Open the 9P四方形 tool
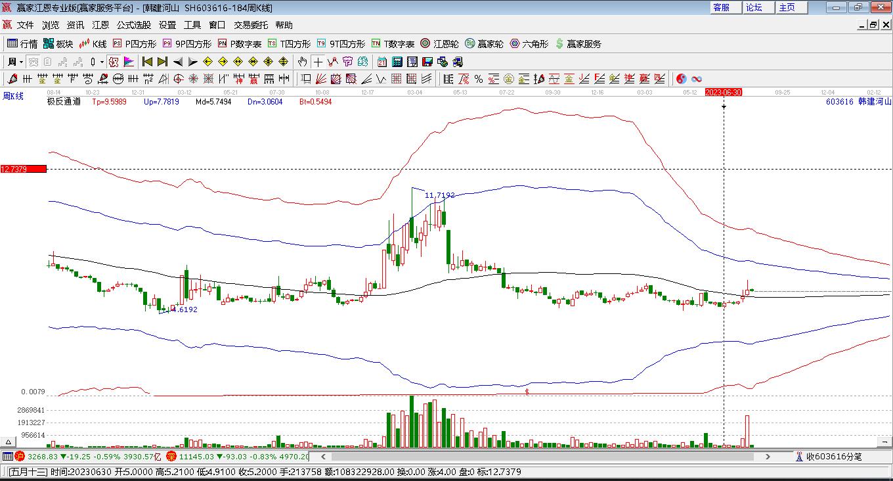This screenshot has height=481, width=893. click(x=187, y=44)
